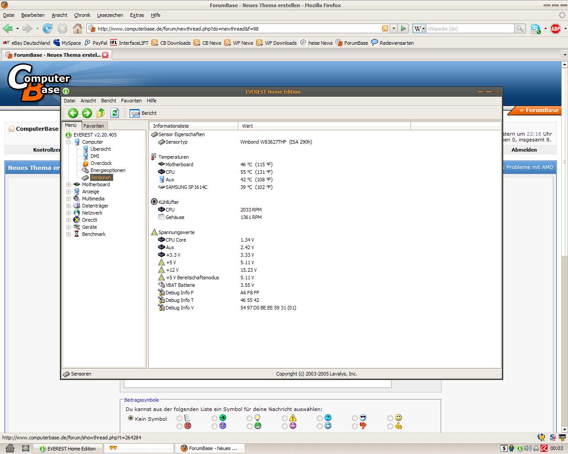Screen dimensions: 568x454
Task: Open search engine selector dropdown
Action: (x=419, y=28)
